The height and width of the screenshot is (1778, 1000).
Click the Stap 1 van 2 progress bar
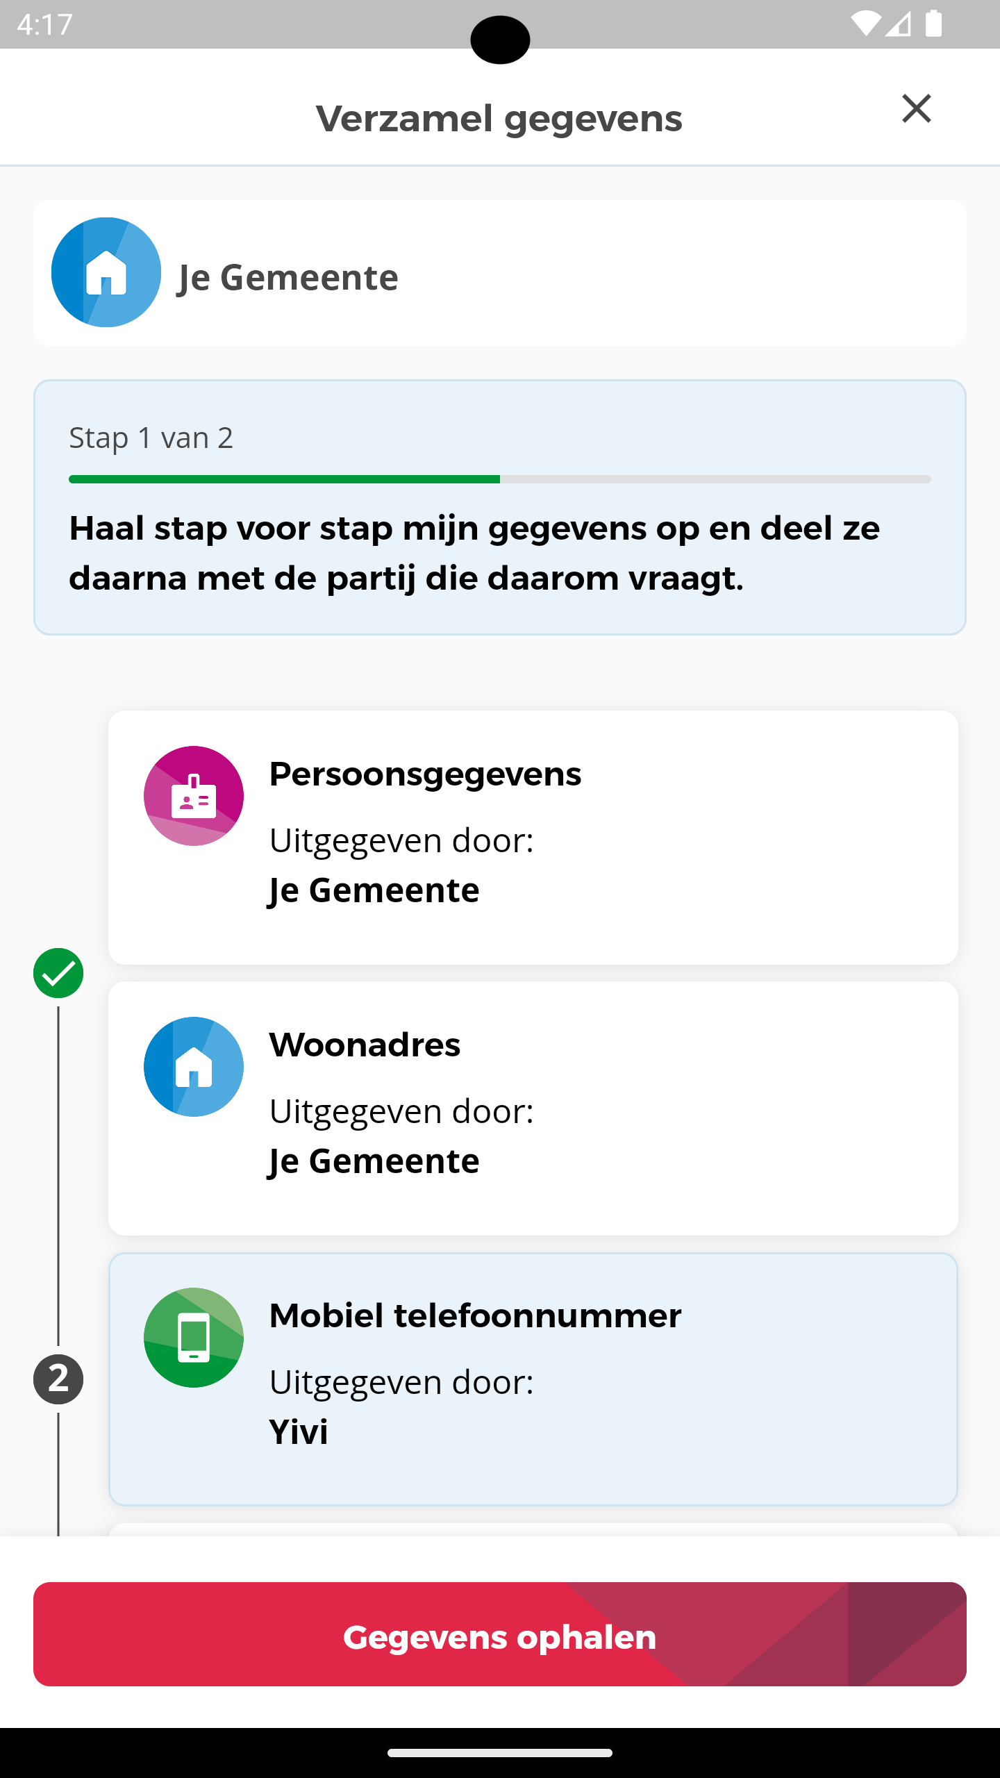click(499, 479)
